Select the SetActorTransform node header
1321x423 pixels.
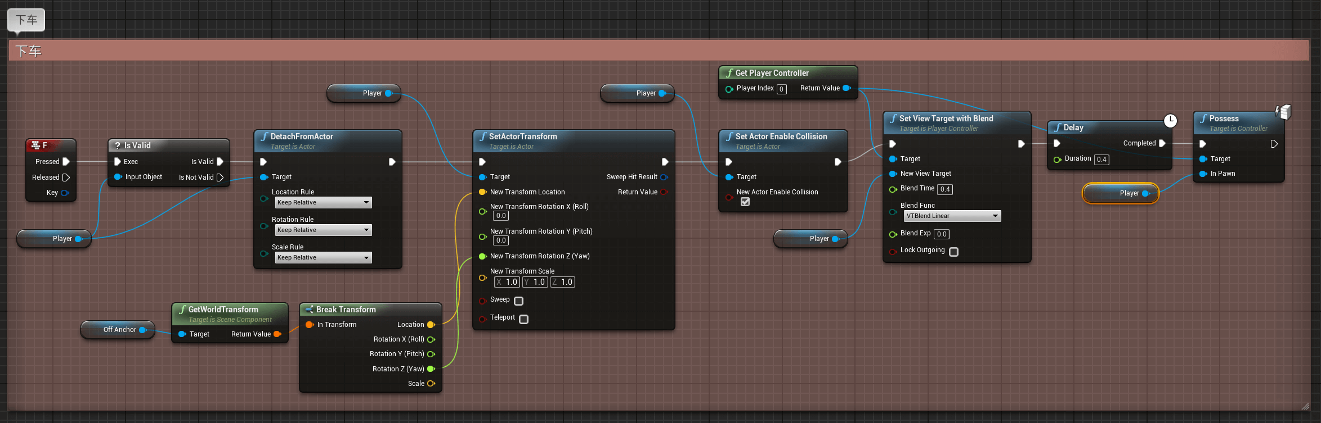pos(574,141)
